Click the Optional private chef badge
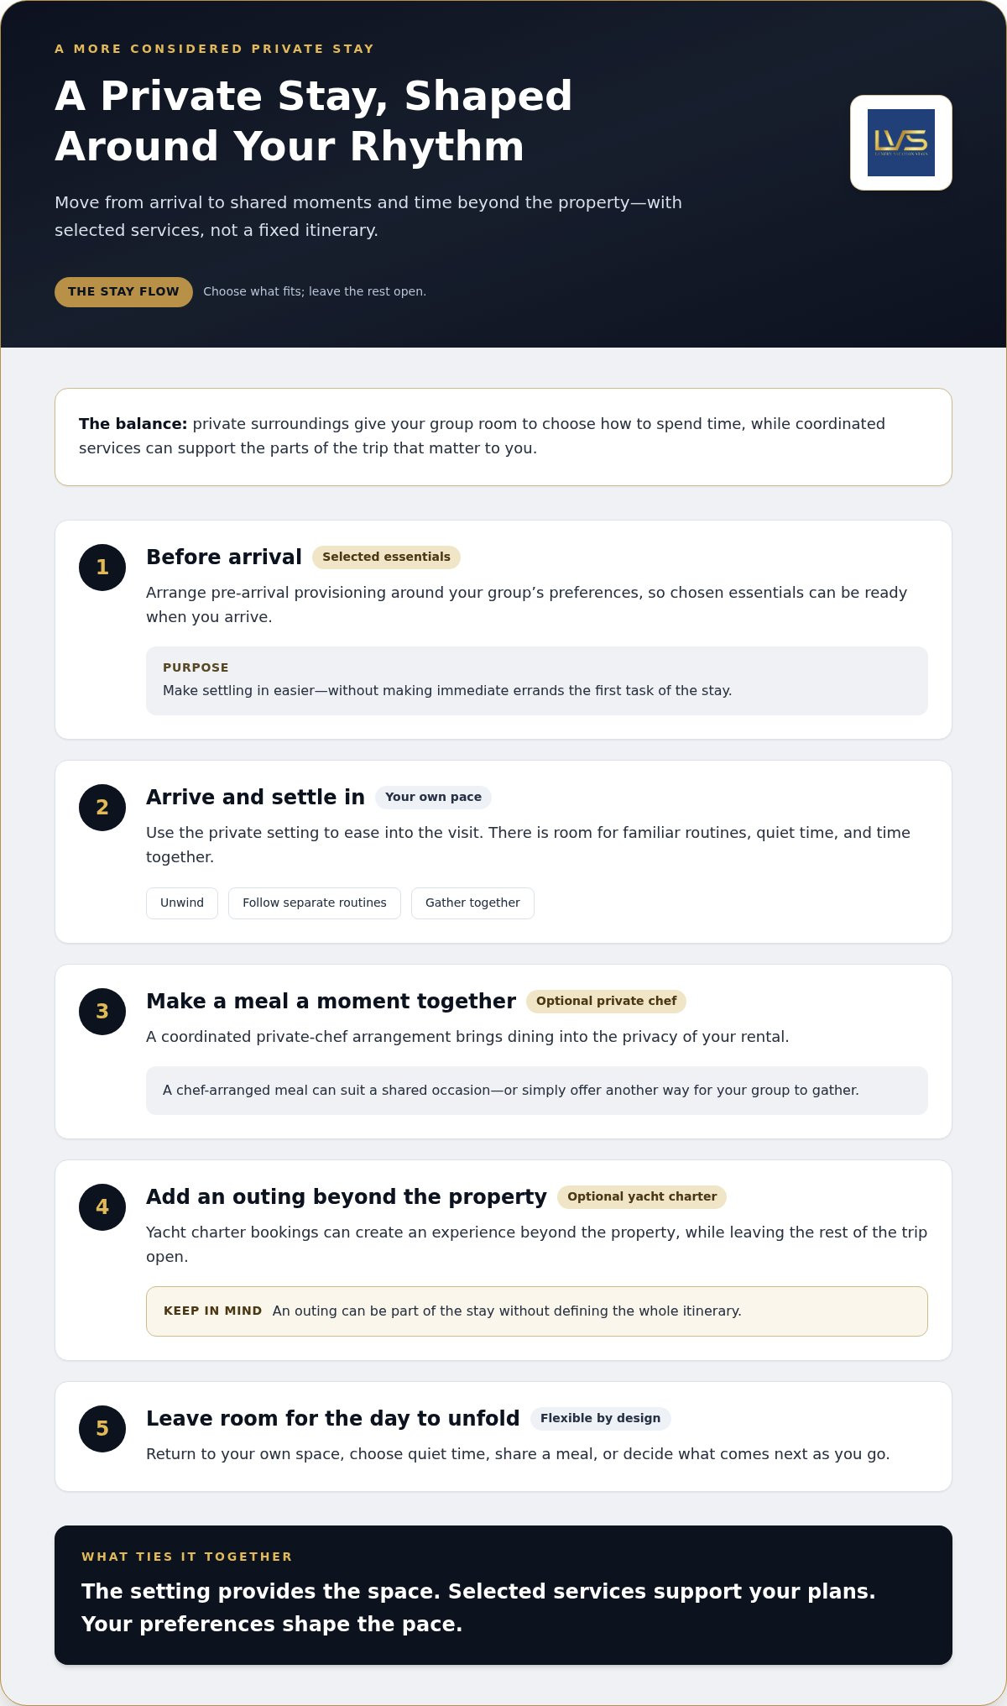Screen dimensions: 1007x1706 pos(606,1002)
